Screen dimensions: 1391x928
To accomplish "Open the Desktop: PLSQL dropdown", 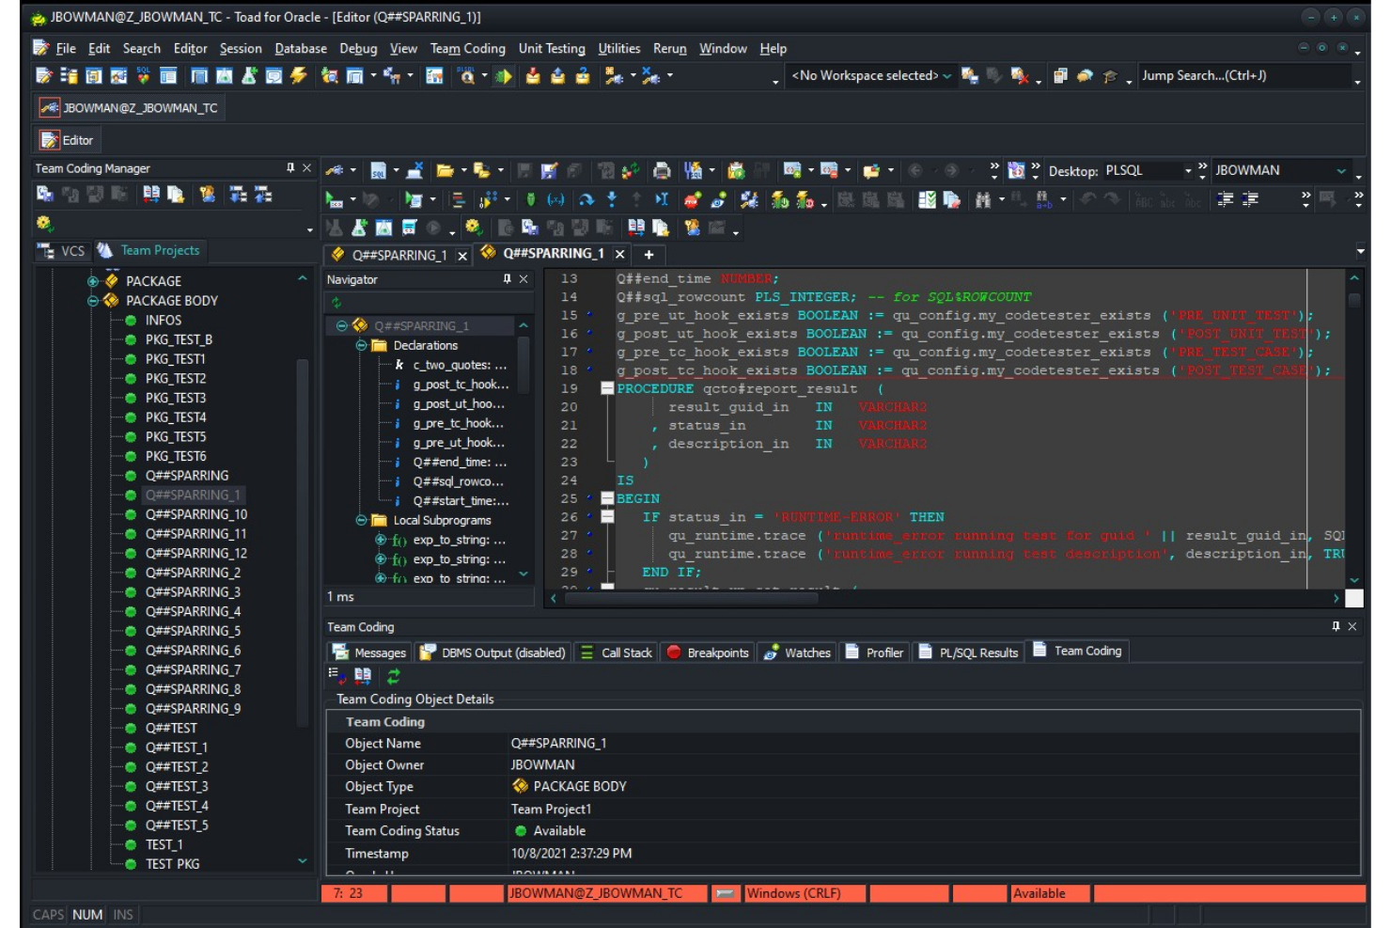I will (1190, 171).
